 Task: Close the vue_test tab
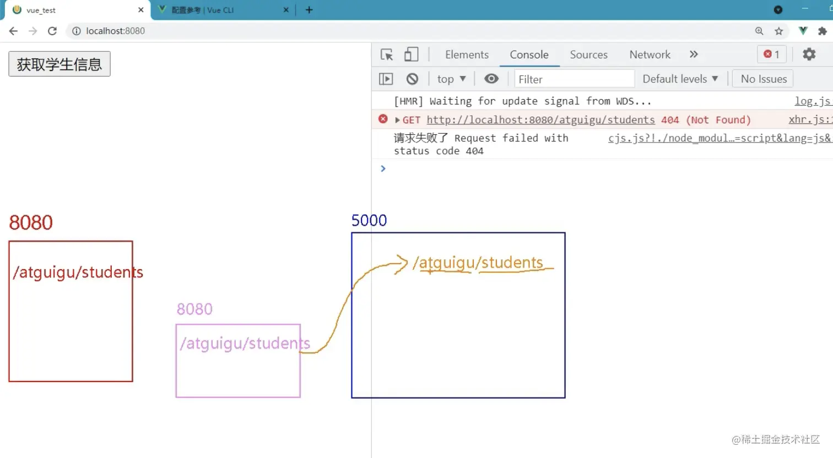140,10
